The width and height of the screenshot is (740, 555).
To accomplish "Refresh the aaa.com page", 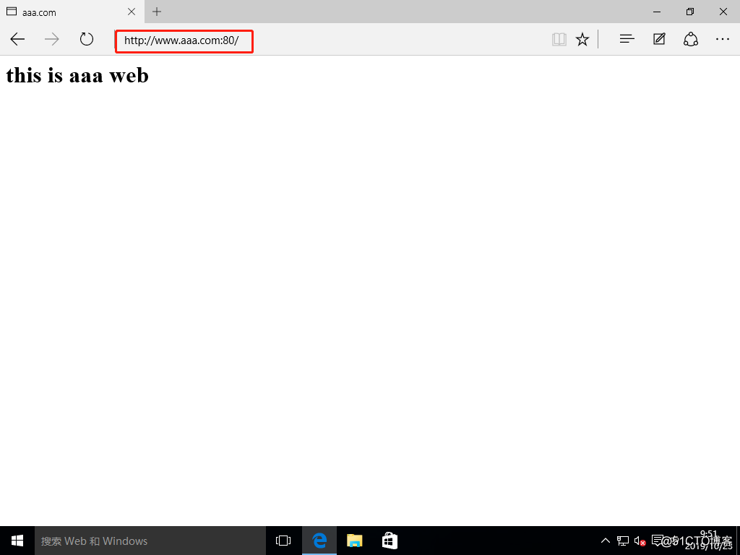I will 87,39.
